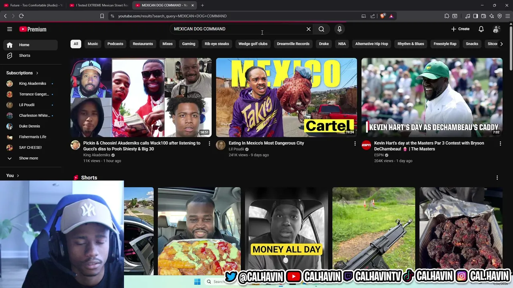Go to Home in the sidebar
This screenshot has width=513, height=288.
pyautogui.click(x=30, y=45)
